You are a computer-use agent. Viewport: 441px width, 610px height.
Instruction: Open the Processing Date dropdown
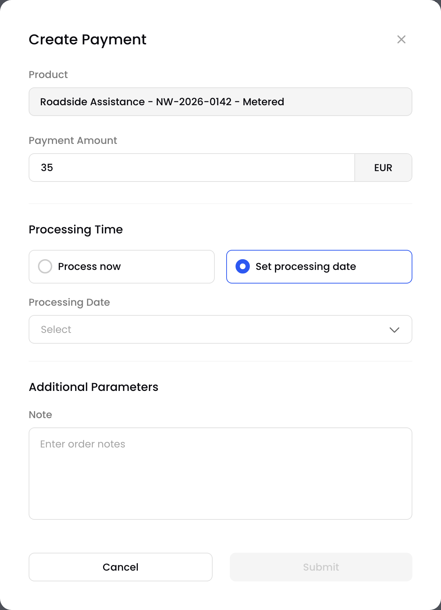click(x=220, y=329)
